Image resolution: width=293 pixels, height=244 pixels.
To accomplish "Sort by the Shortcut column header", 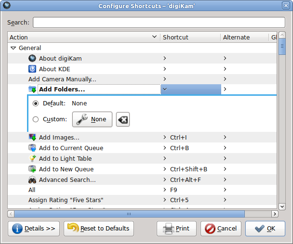I will point(190,38).
